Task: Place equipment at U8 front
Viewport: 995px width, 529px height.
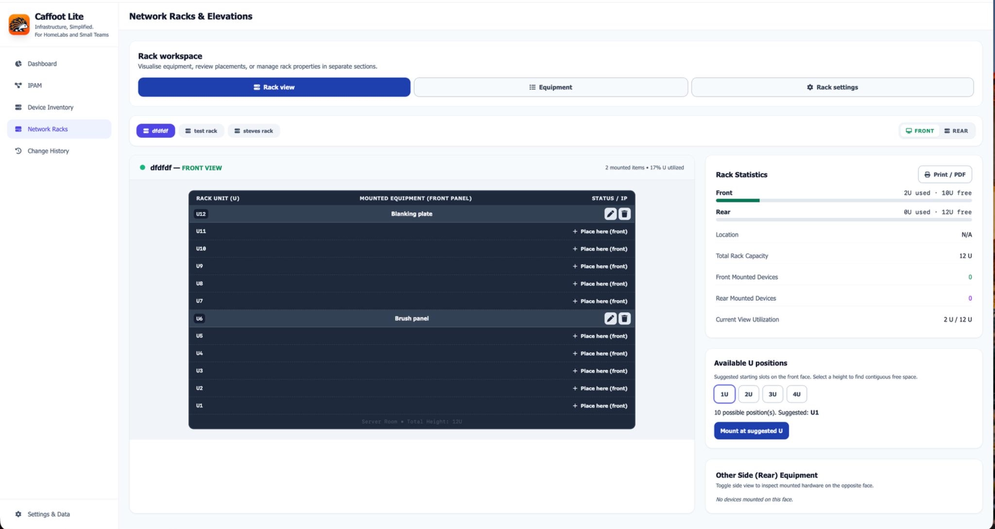Action: pyautogui.click(x=600, y=284)
